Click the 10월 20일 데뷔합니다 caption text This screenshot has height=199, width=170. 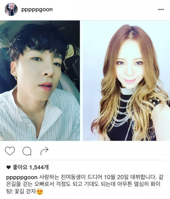coord(130,177)
